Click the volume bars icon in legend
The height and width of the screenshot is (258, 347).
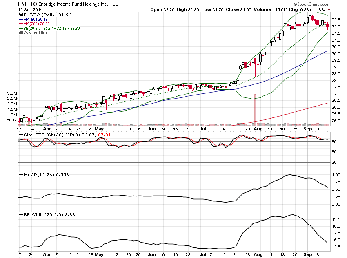pos(21,33)
